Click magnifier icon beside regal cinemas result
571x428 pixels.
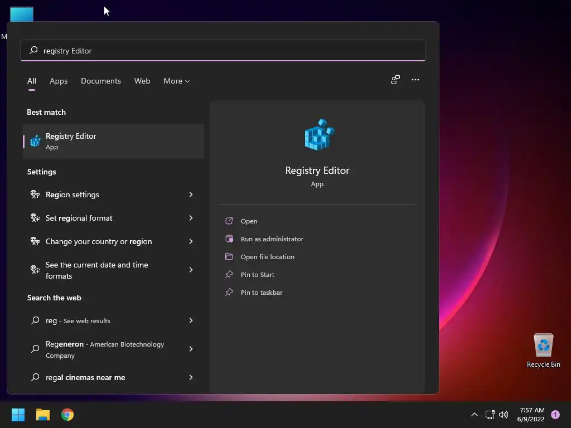[x=35, y=377]
